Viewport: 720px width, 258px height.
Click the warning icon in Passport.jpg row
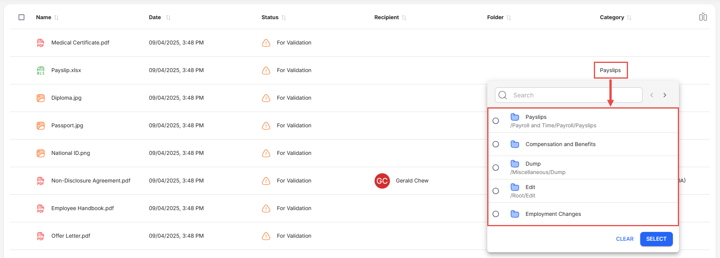coord(266,126)
